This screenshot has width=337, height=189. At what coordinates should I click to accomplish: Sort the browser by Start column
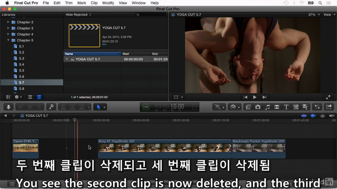tap(136, 54)
